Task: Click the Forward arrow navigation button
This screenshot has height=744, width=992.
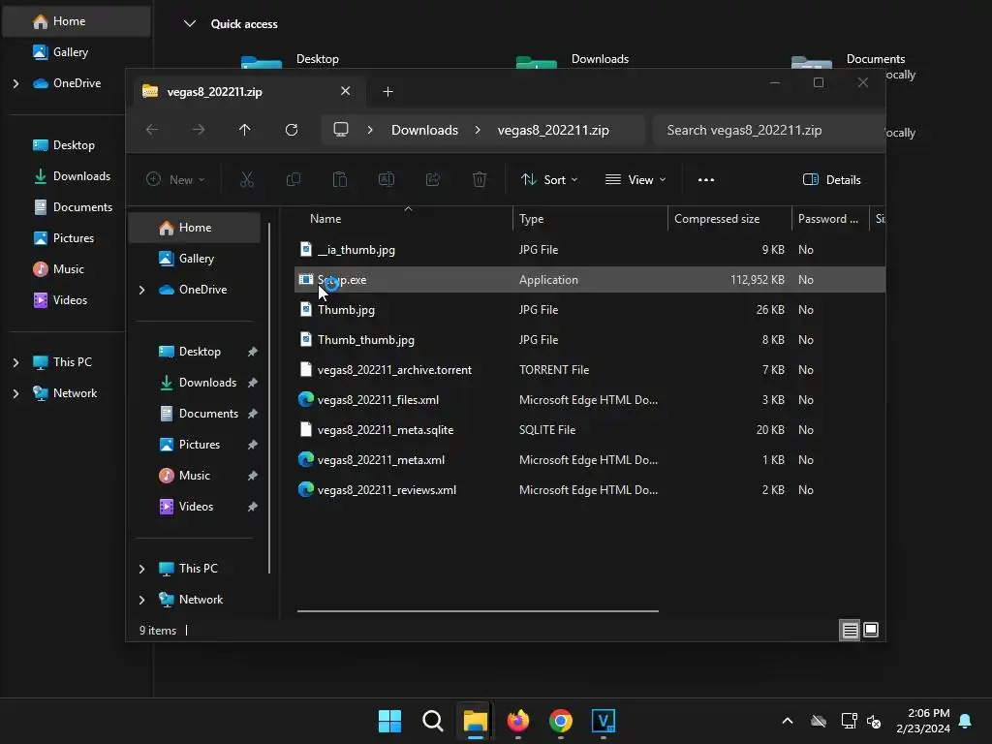Action: coord(199,130)
